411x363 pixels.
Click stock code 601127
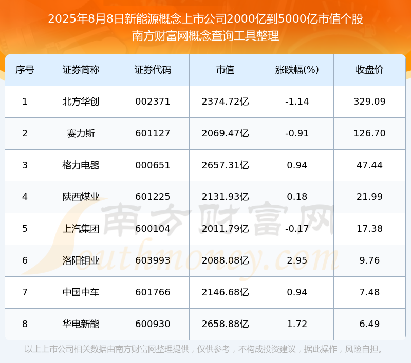(x=153, y=133)
